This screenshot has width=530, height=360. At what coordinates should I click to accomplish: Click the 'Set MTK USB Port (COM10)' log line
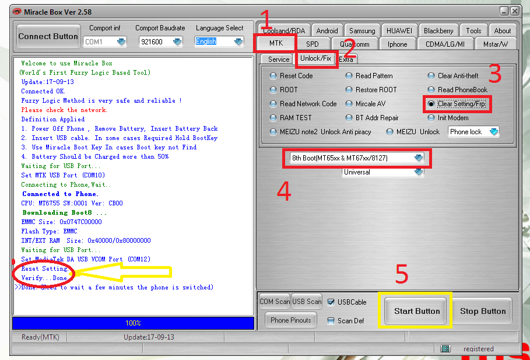tap(63, 175)
